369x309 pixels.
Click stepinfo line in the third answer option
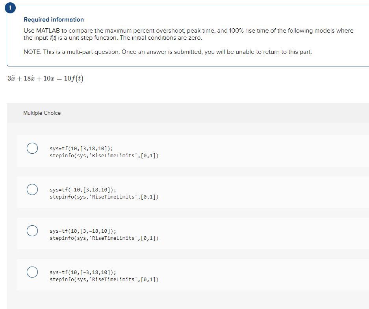point(104,238)
